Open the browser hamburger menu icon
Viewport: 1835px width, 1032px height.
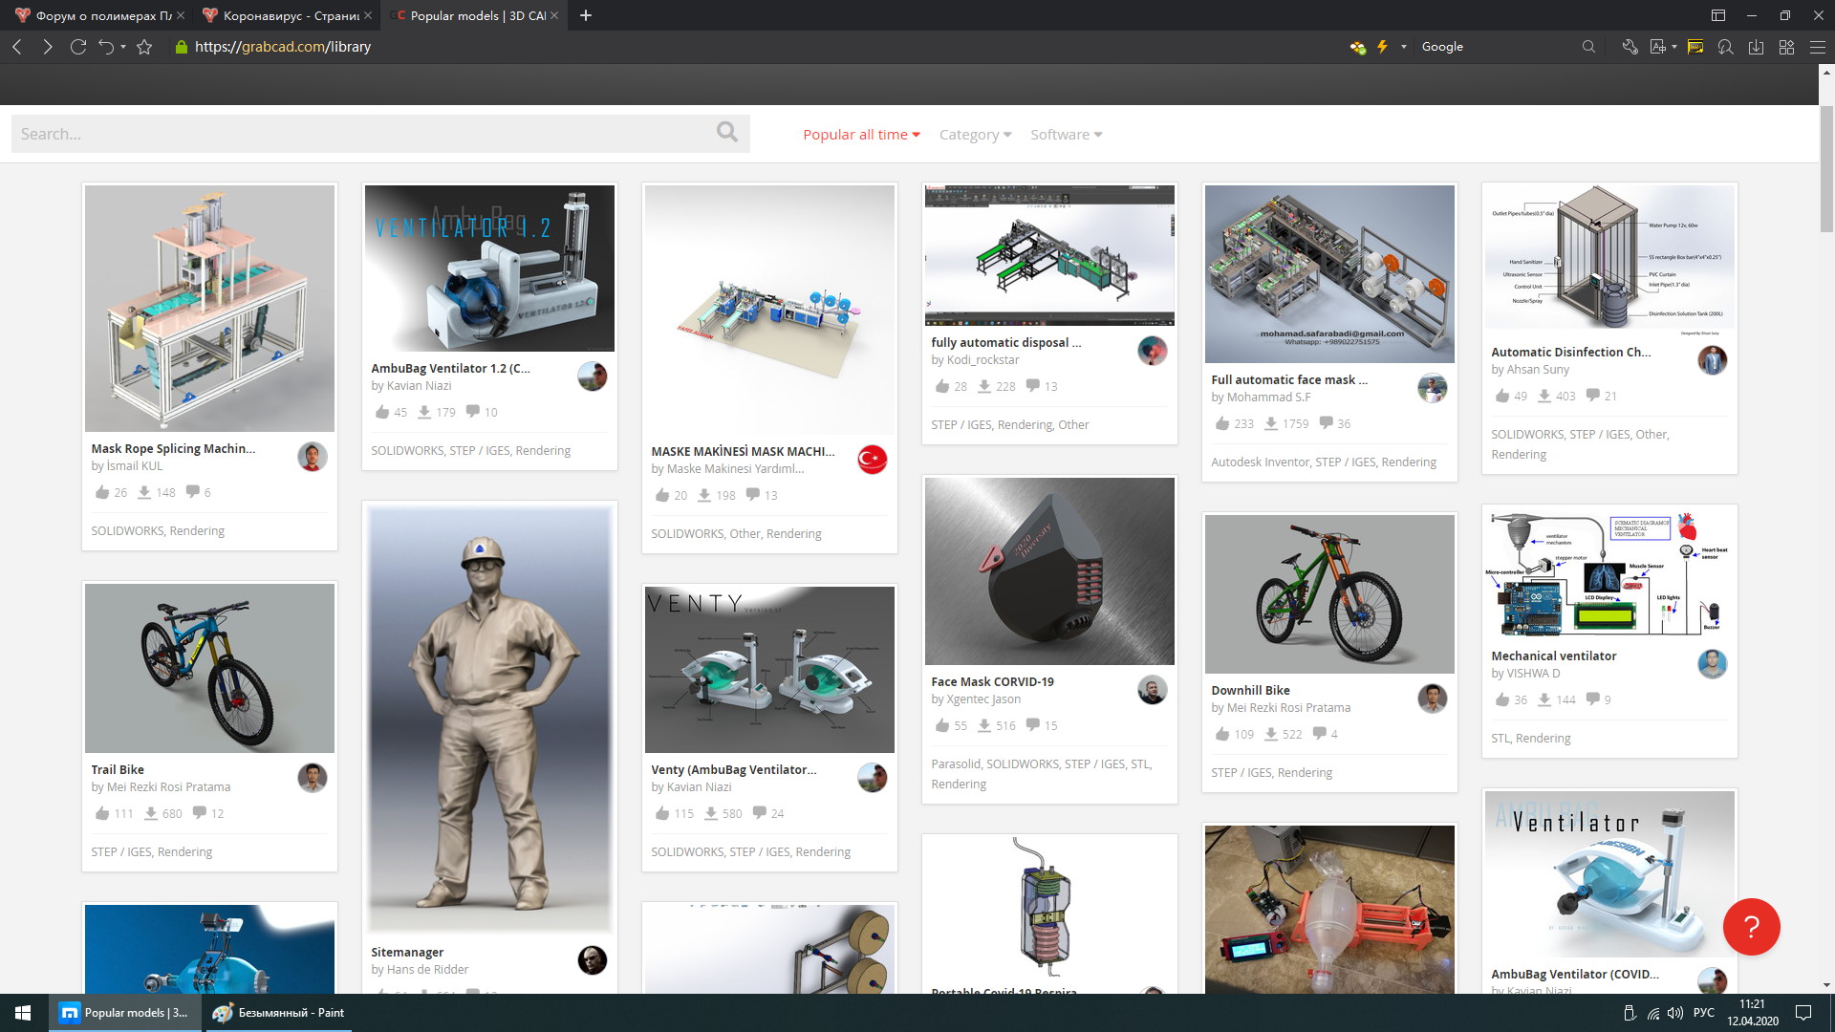coord(1817,47)
